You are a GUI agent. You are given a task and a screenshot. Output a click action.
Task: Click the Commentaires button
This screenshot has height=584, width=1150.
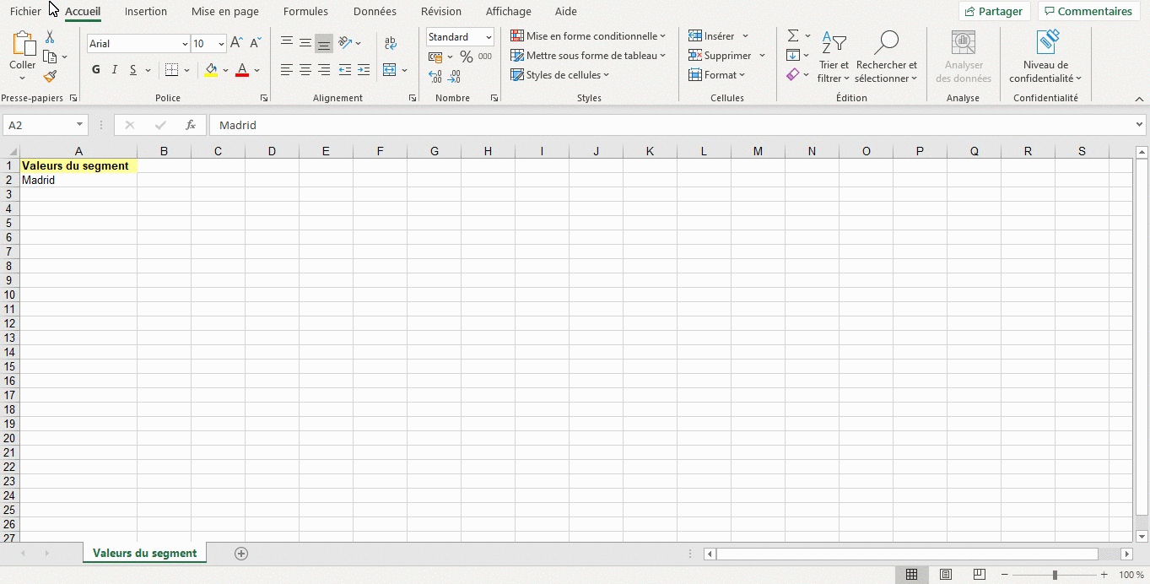pos(1088,12)
